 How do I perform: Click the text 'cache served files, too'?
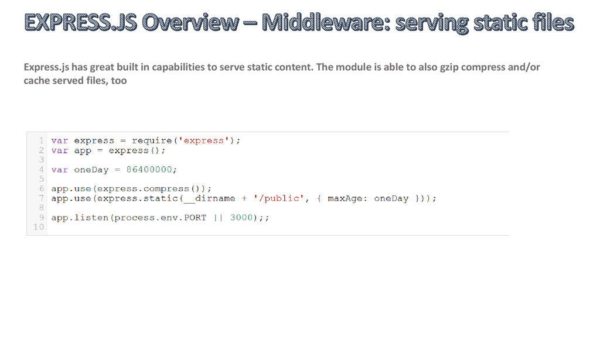75,81
